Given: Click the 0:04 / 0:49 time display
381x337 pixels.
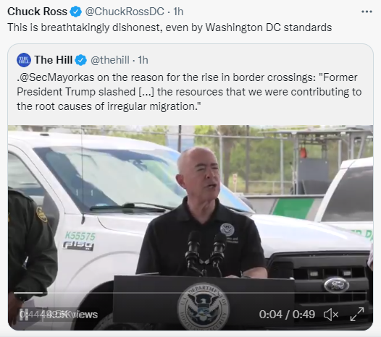Looking at the screenshot, I should coord(287,315).
